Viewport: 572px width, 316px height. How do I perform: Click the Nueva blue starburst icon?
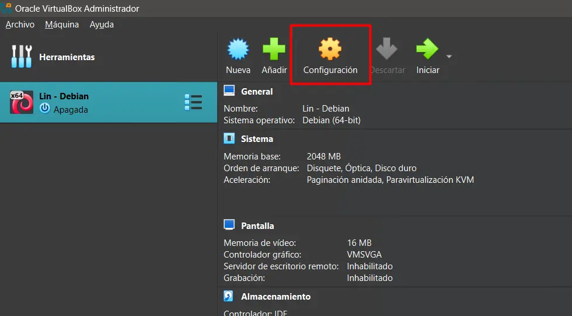238,50
